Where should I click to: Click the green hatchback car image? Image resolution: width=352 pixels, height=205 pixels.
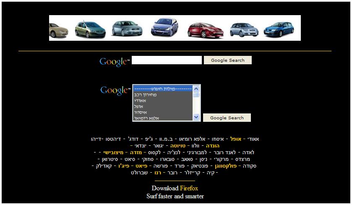click(90, 29)
